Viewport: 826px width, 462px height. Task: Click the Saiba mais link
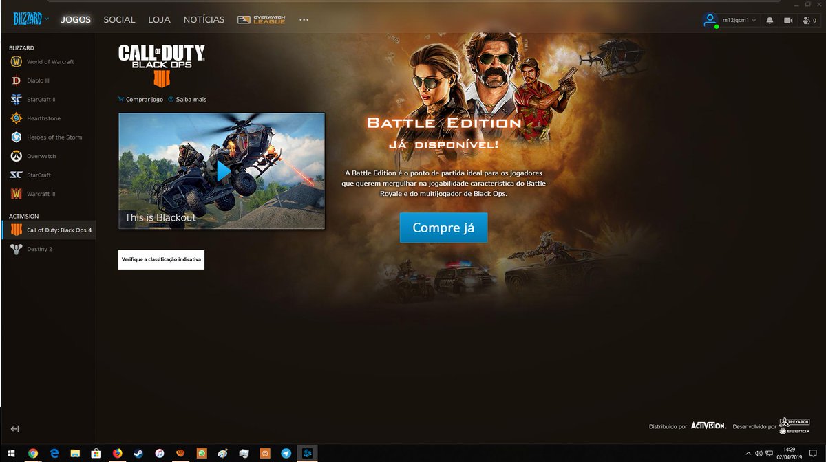point(187,100)
